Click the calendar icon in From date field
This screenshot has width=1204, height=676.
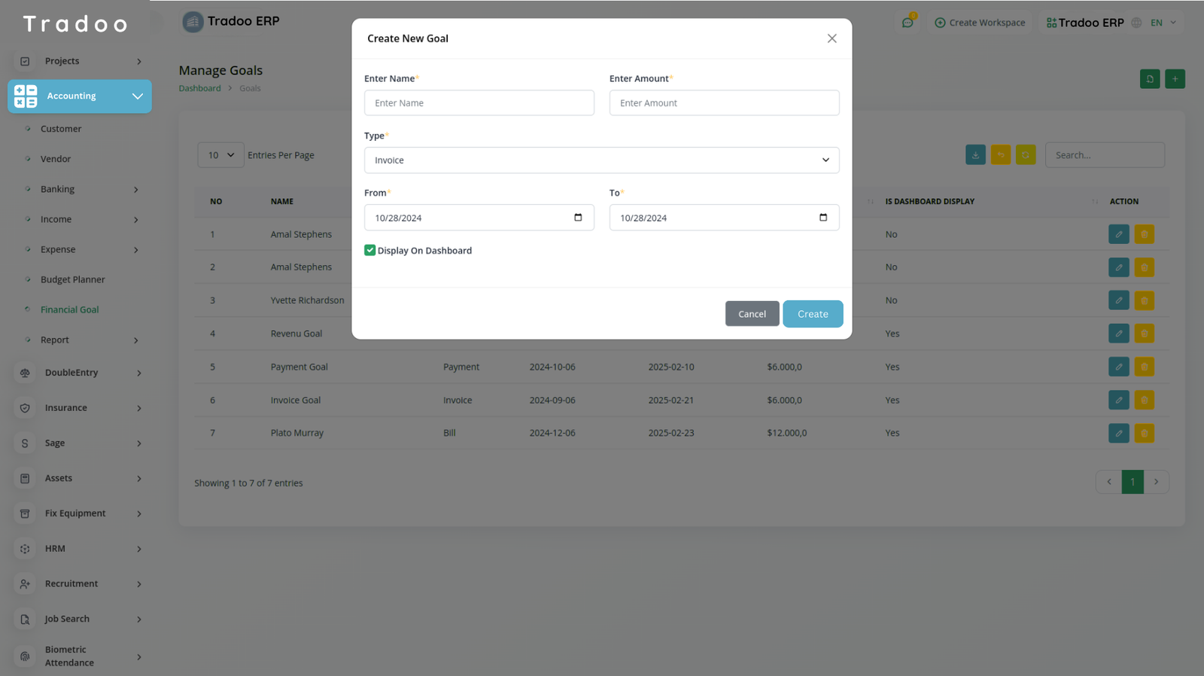(x=578, y=218)
